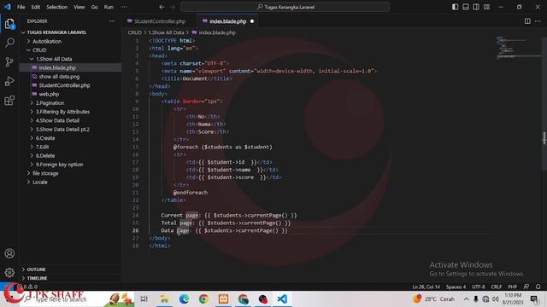Screen dimensions: 547x307
Task: Open the XAMPP app on the taskbar
Action: pyautogui.click(x=224, y=298)
